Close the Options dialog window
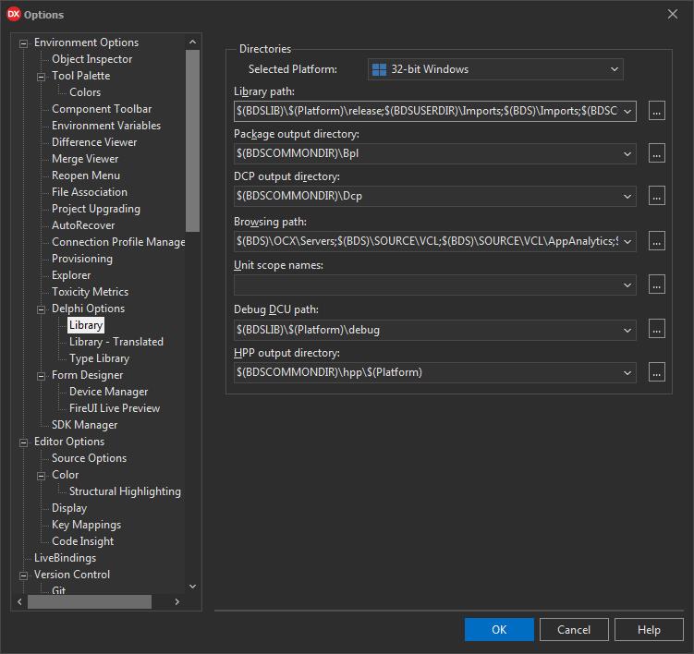The width and height of the screenshot is (694, 654). [x=673, y=14]
